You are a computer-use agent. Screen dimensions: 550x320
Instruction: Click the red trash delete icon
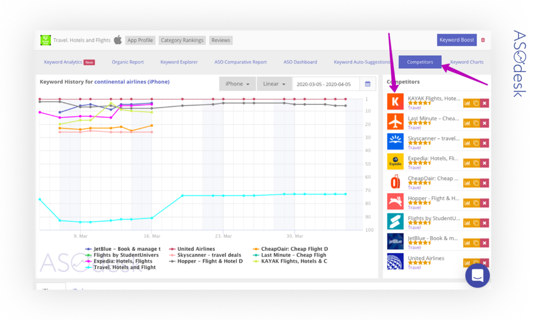point(483,40)
